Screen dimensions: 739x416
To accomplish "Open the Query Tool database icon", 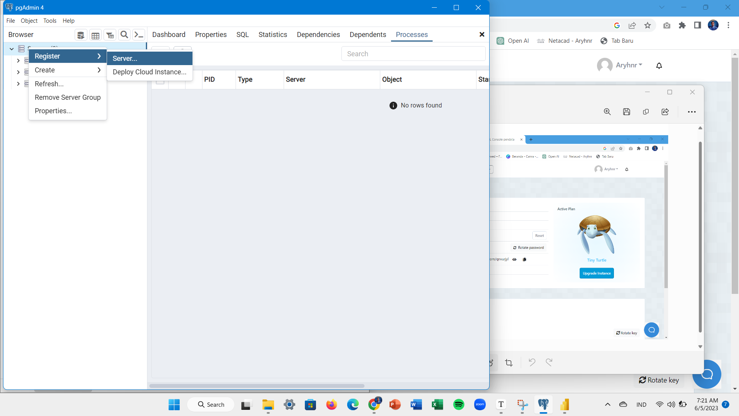I will 80,35.
